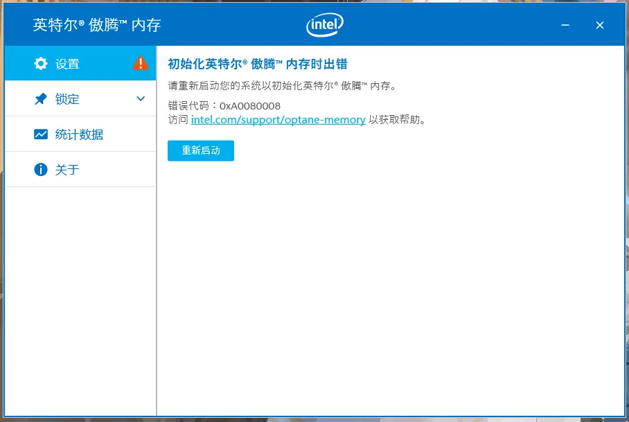This screenshot has width=629, height=422.
Task: Switch to the 锁定 menu item
Action: coord(68,99)
